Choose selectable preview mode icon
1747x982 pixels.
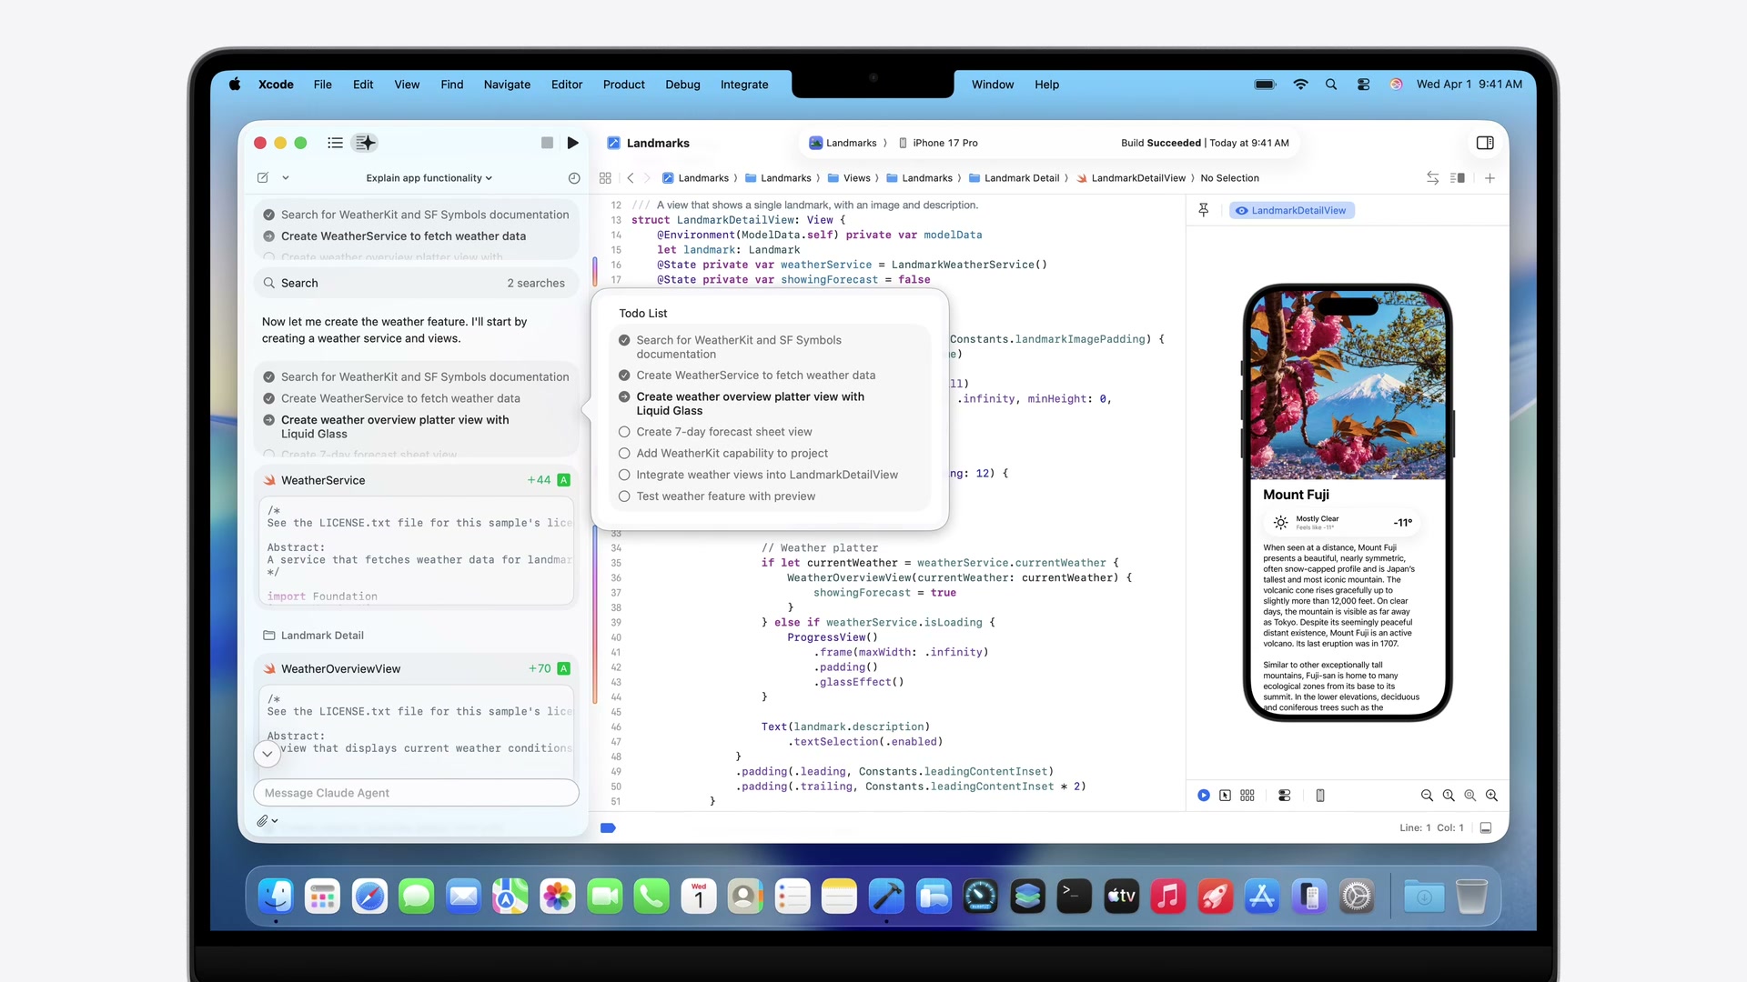tap(1226, 796)
